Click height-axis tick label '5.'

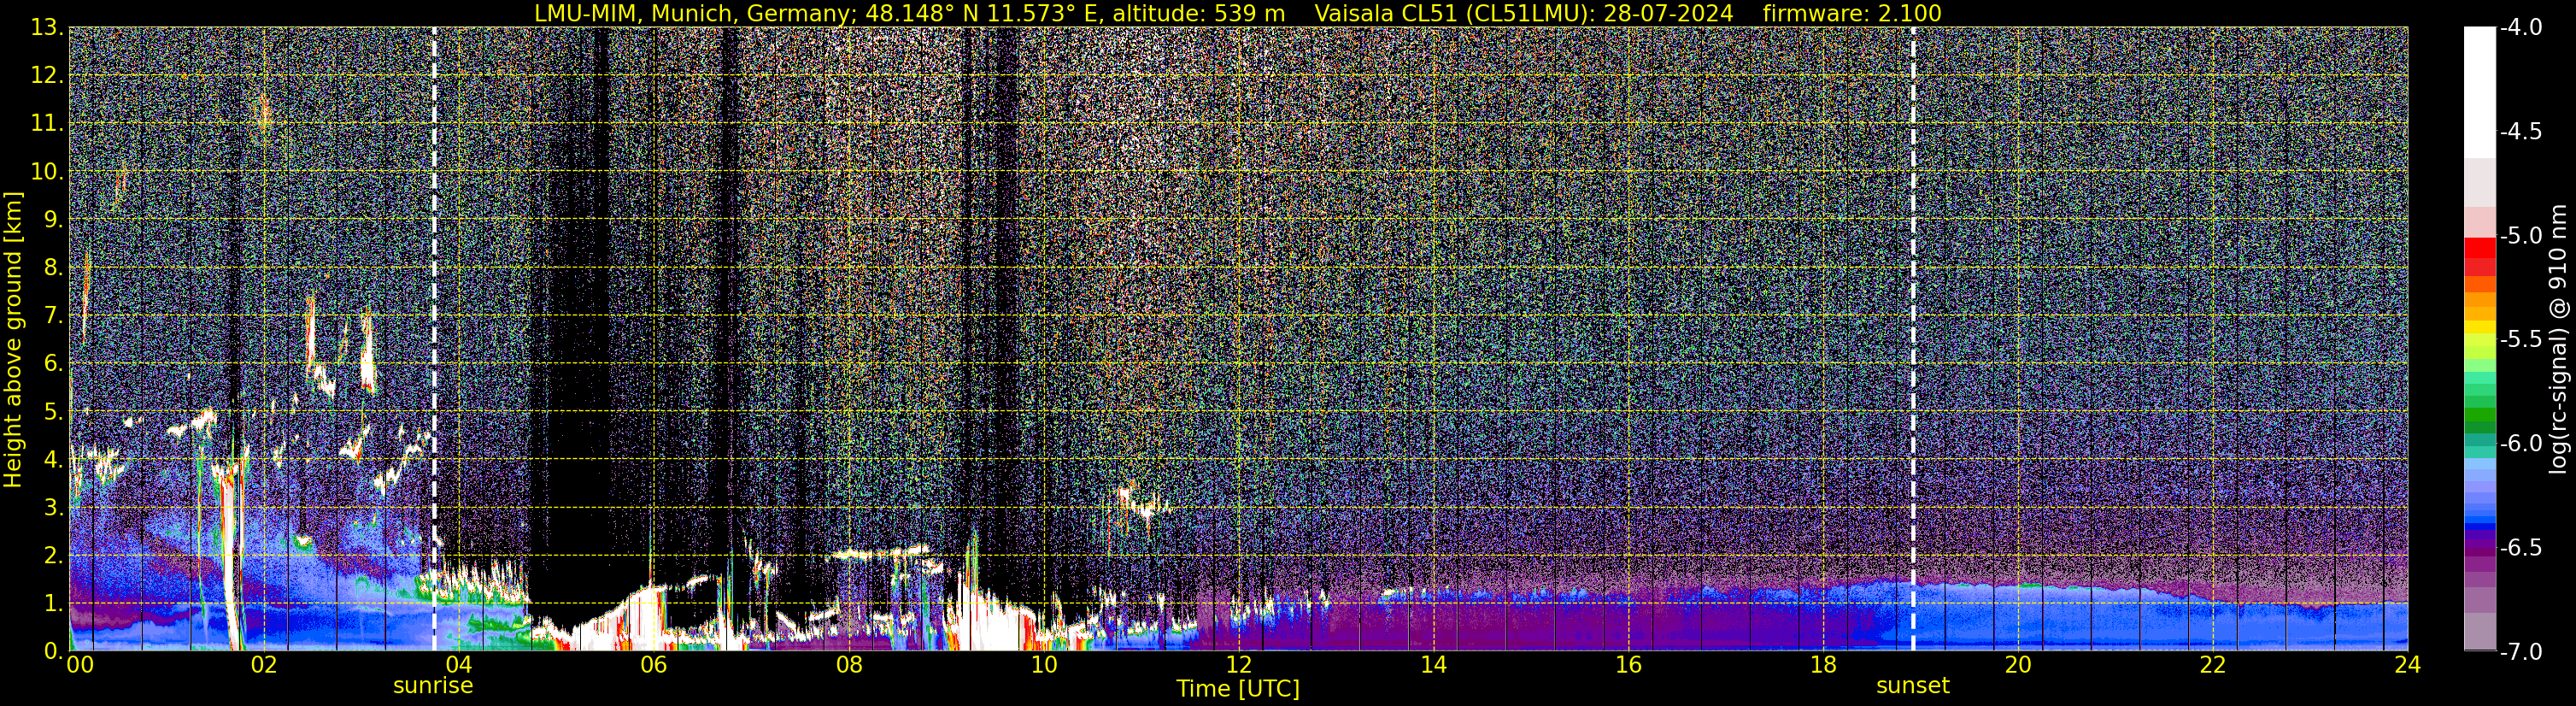[x=53, y=412]
